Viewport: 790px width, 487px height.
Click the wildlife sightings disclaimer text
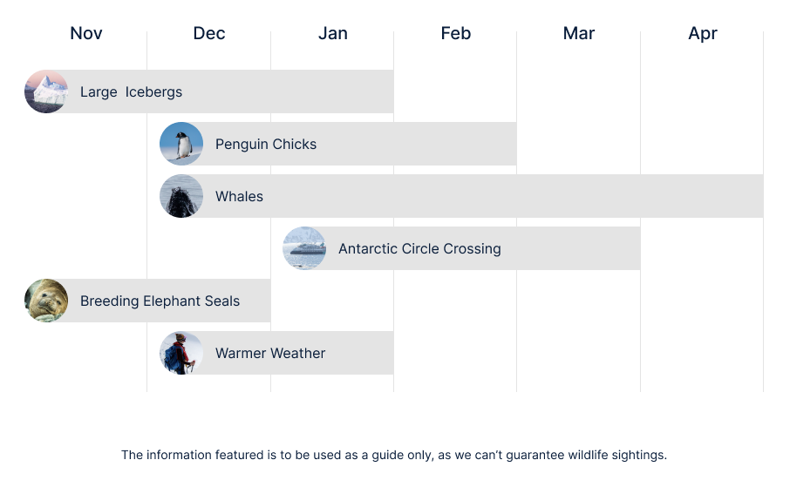coord(394,455)
